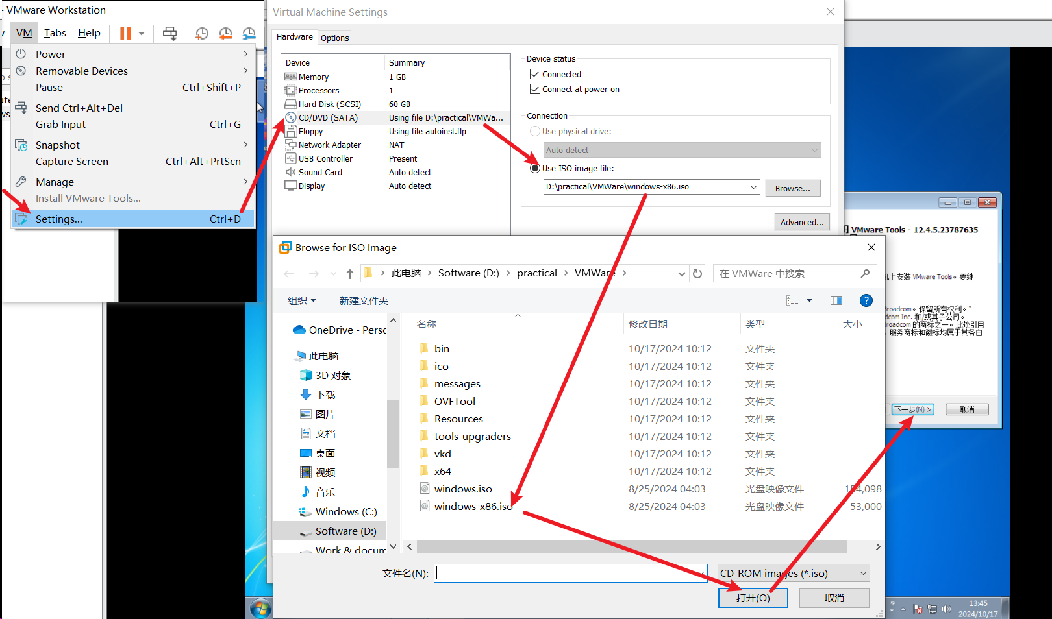1052x619 pixels.
Task: Click the windows-x86.iso disc image icon
Action: pos(425,506)
